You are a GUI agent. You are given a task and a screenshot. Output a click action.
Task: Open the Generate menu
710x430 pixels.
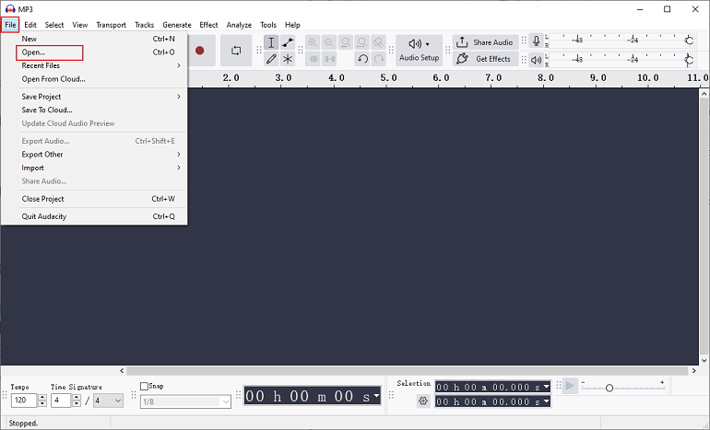click(177, 25)
